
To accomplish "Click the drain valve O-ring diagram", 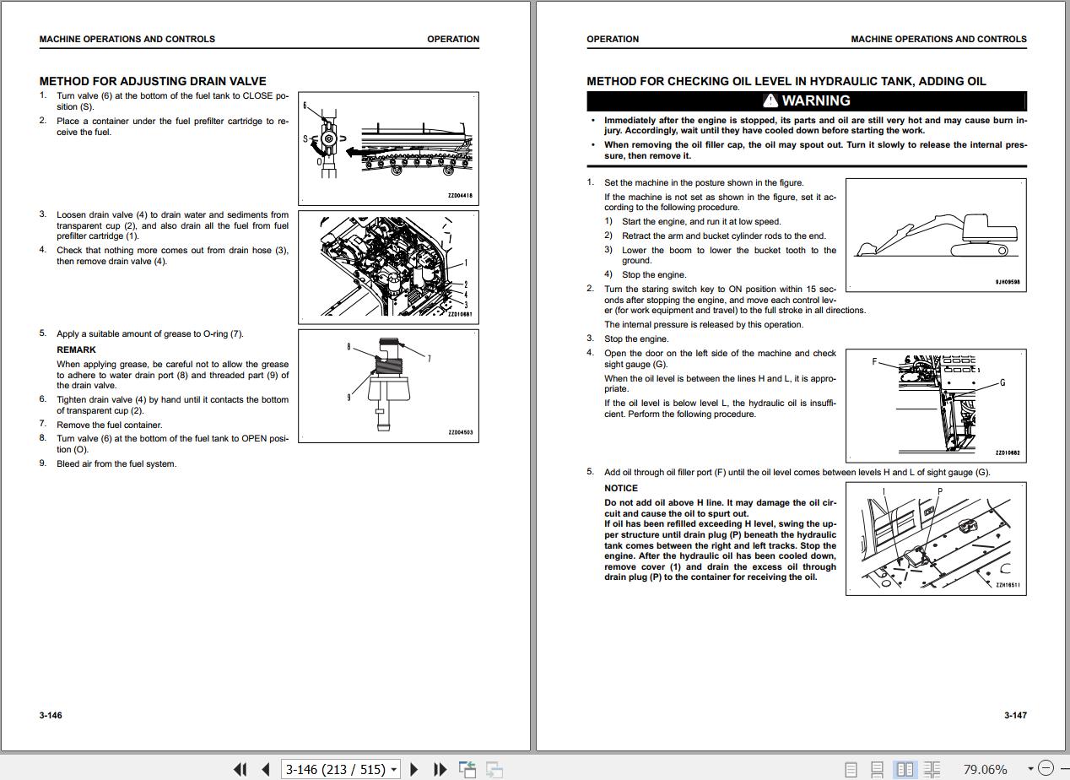I will click(388, 386).
